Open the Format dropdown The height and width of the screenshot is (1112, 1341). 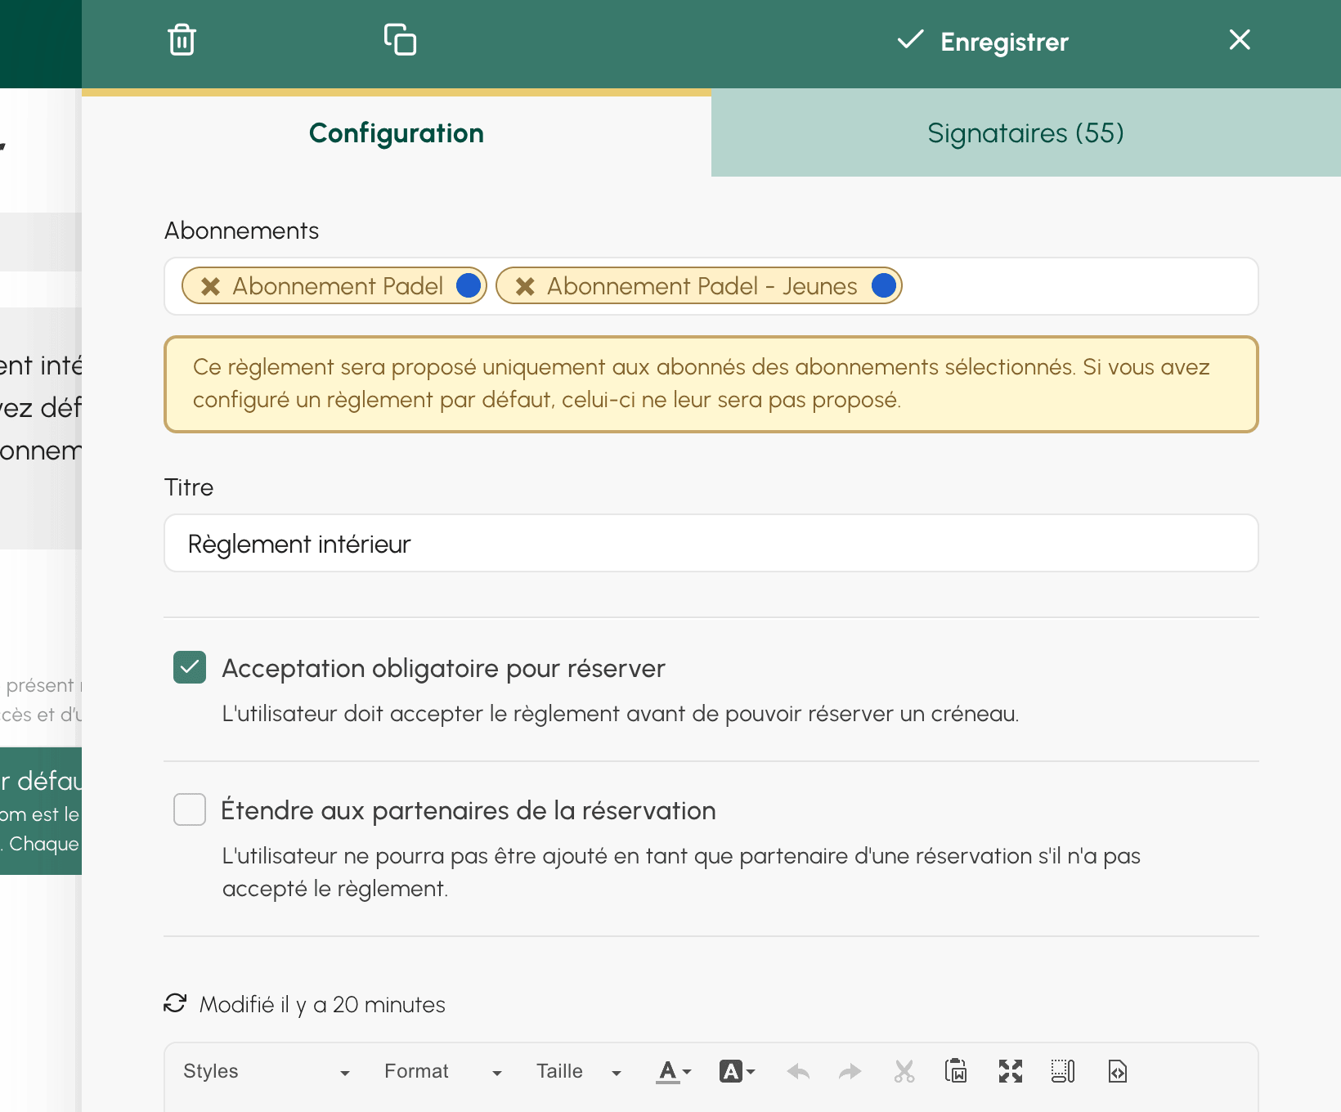tap(443, 1071)
